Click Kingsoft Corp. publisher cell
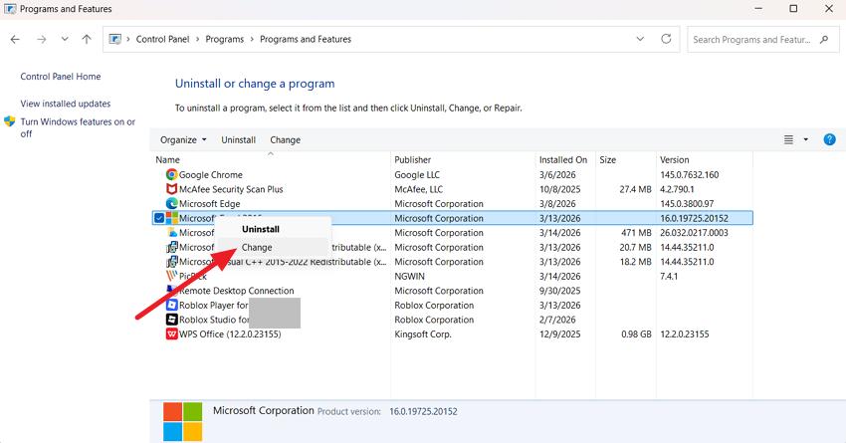846x443 pixels. pyautogui.click(x=422, y=334)
